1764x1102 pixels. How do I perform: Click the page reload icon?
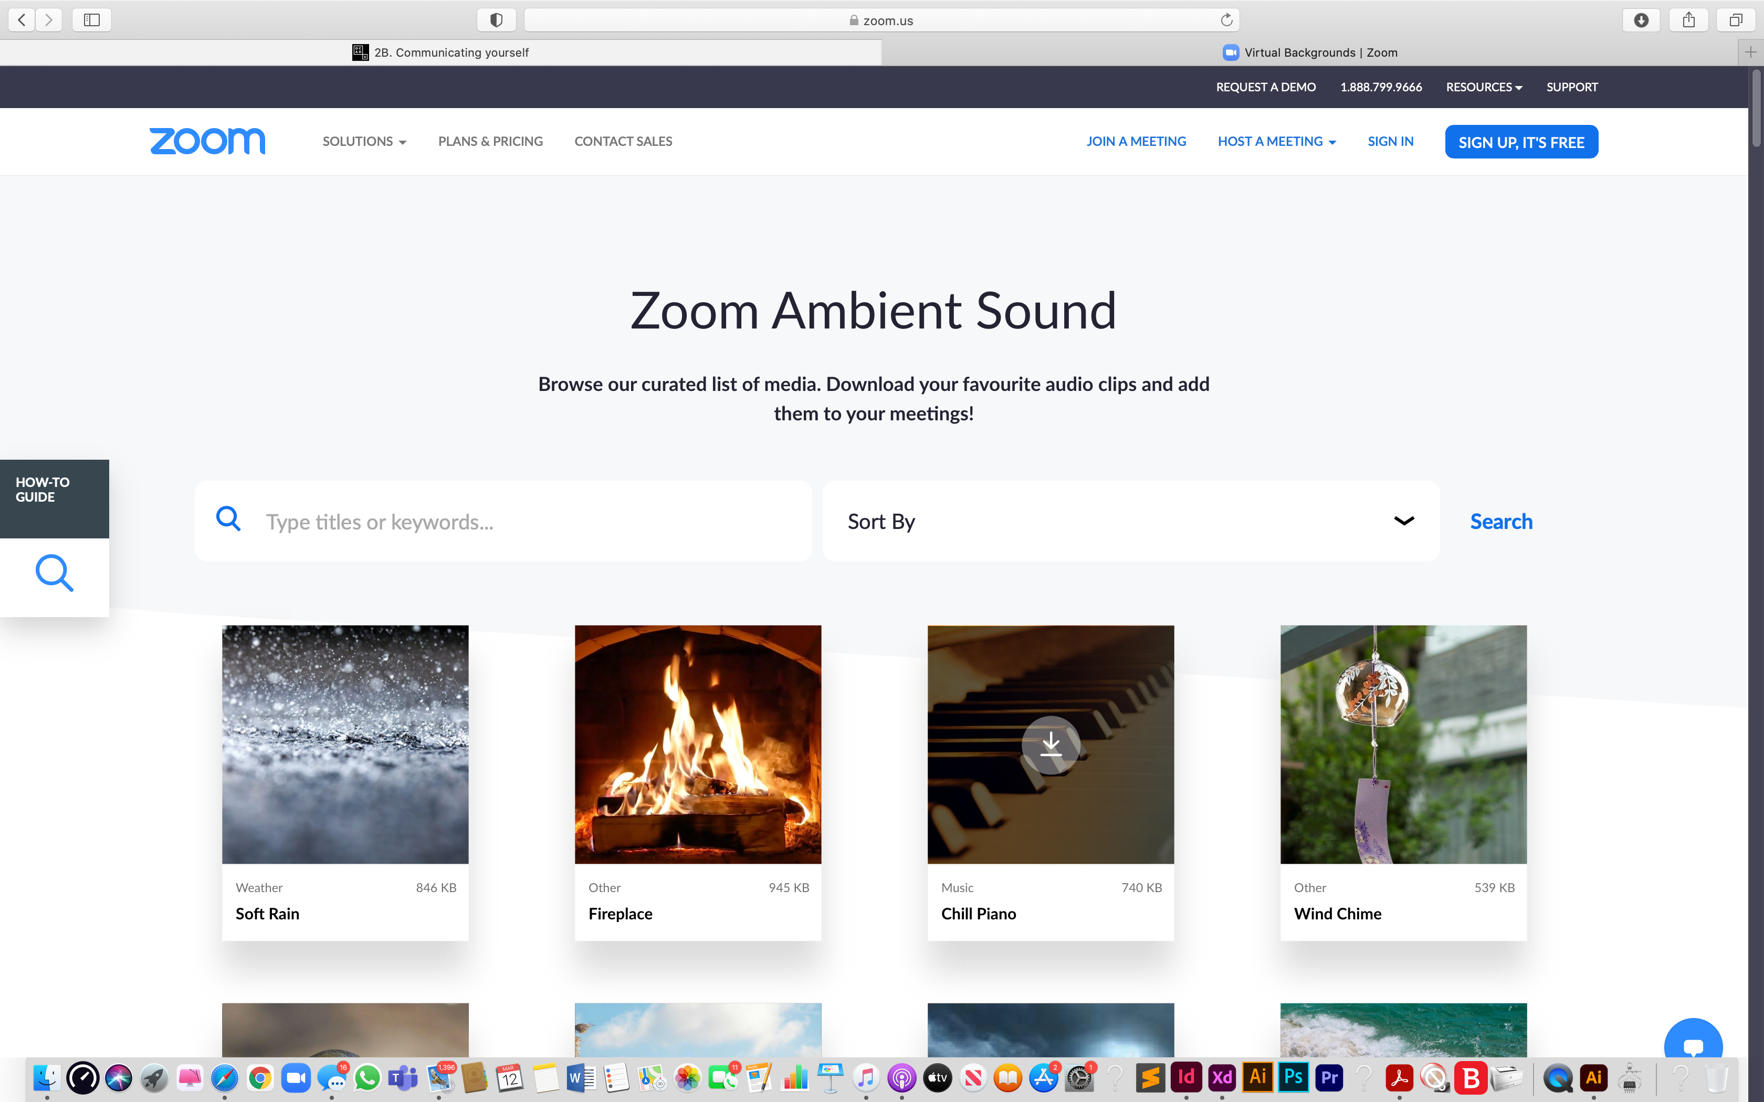(x=1226, y=20)
